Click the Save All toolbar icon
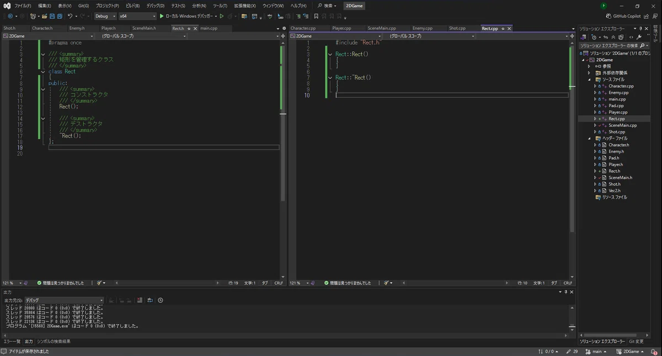Screen dimensions: 662x356 click(x=59, y=16)
